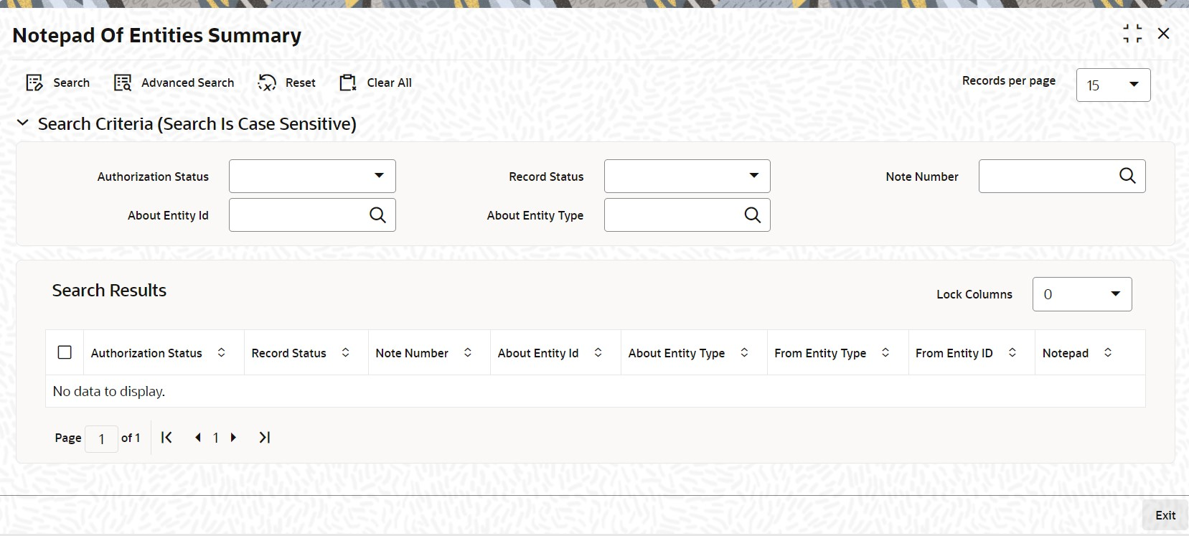Open the Lock Columns dropdown

coord(1082,294)
